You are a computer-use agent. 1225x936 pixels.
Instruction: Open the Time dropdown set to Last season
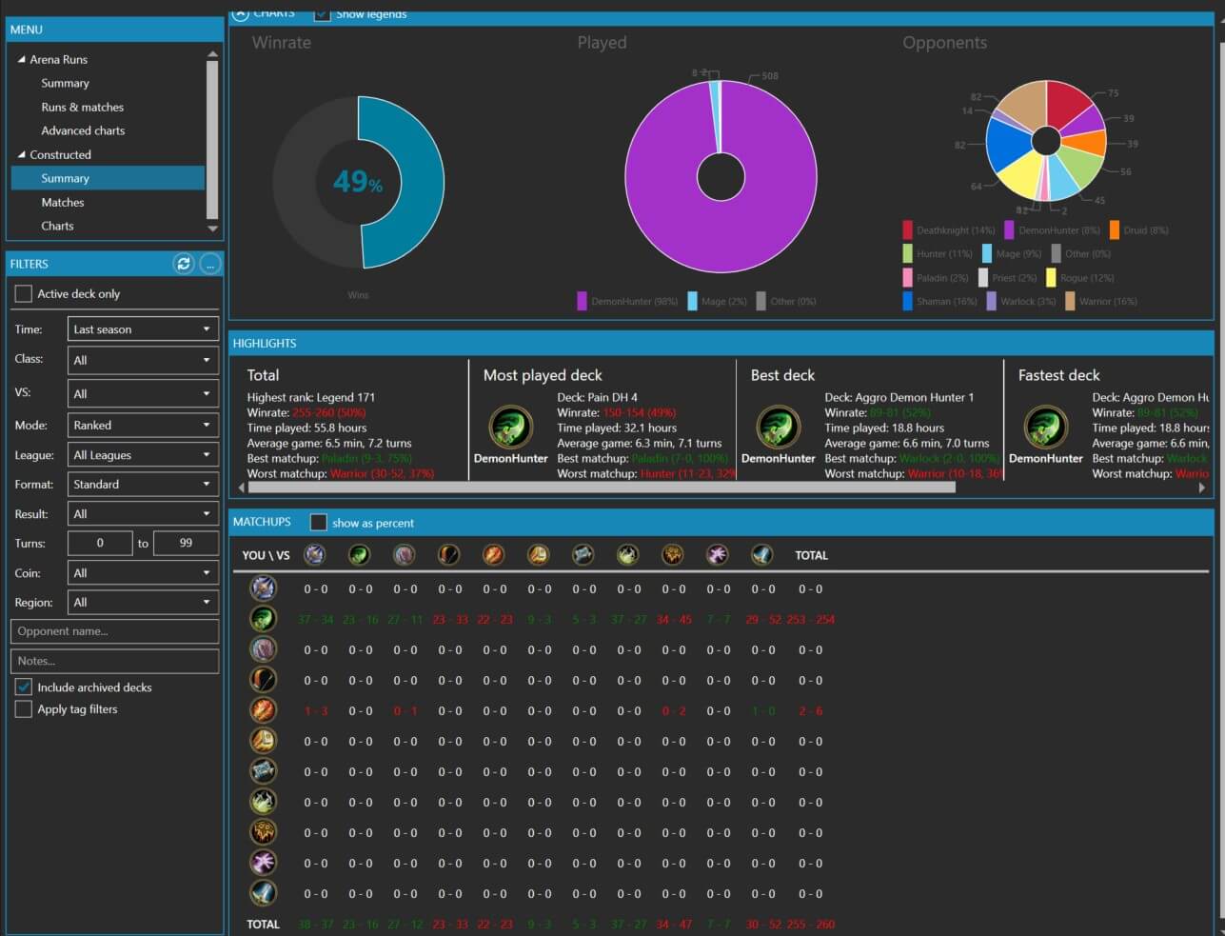(143, 329)
